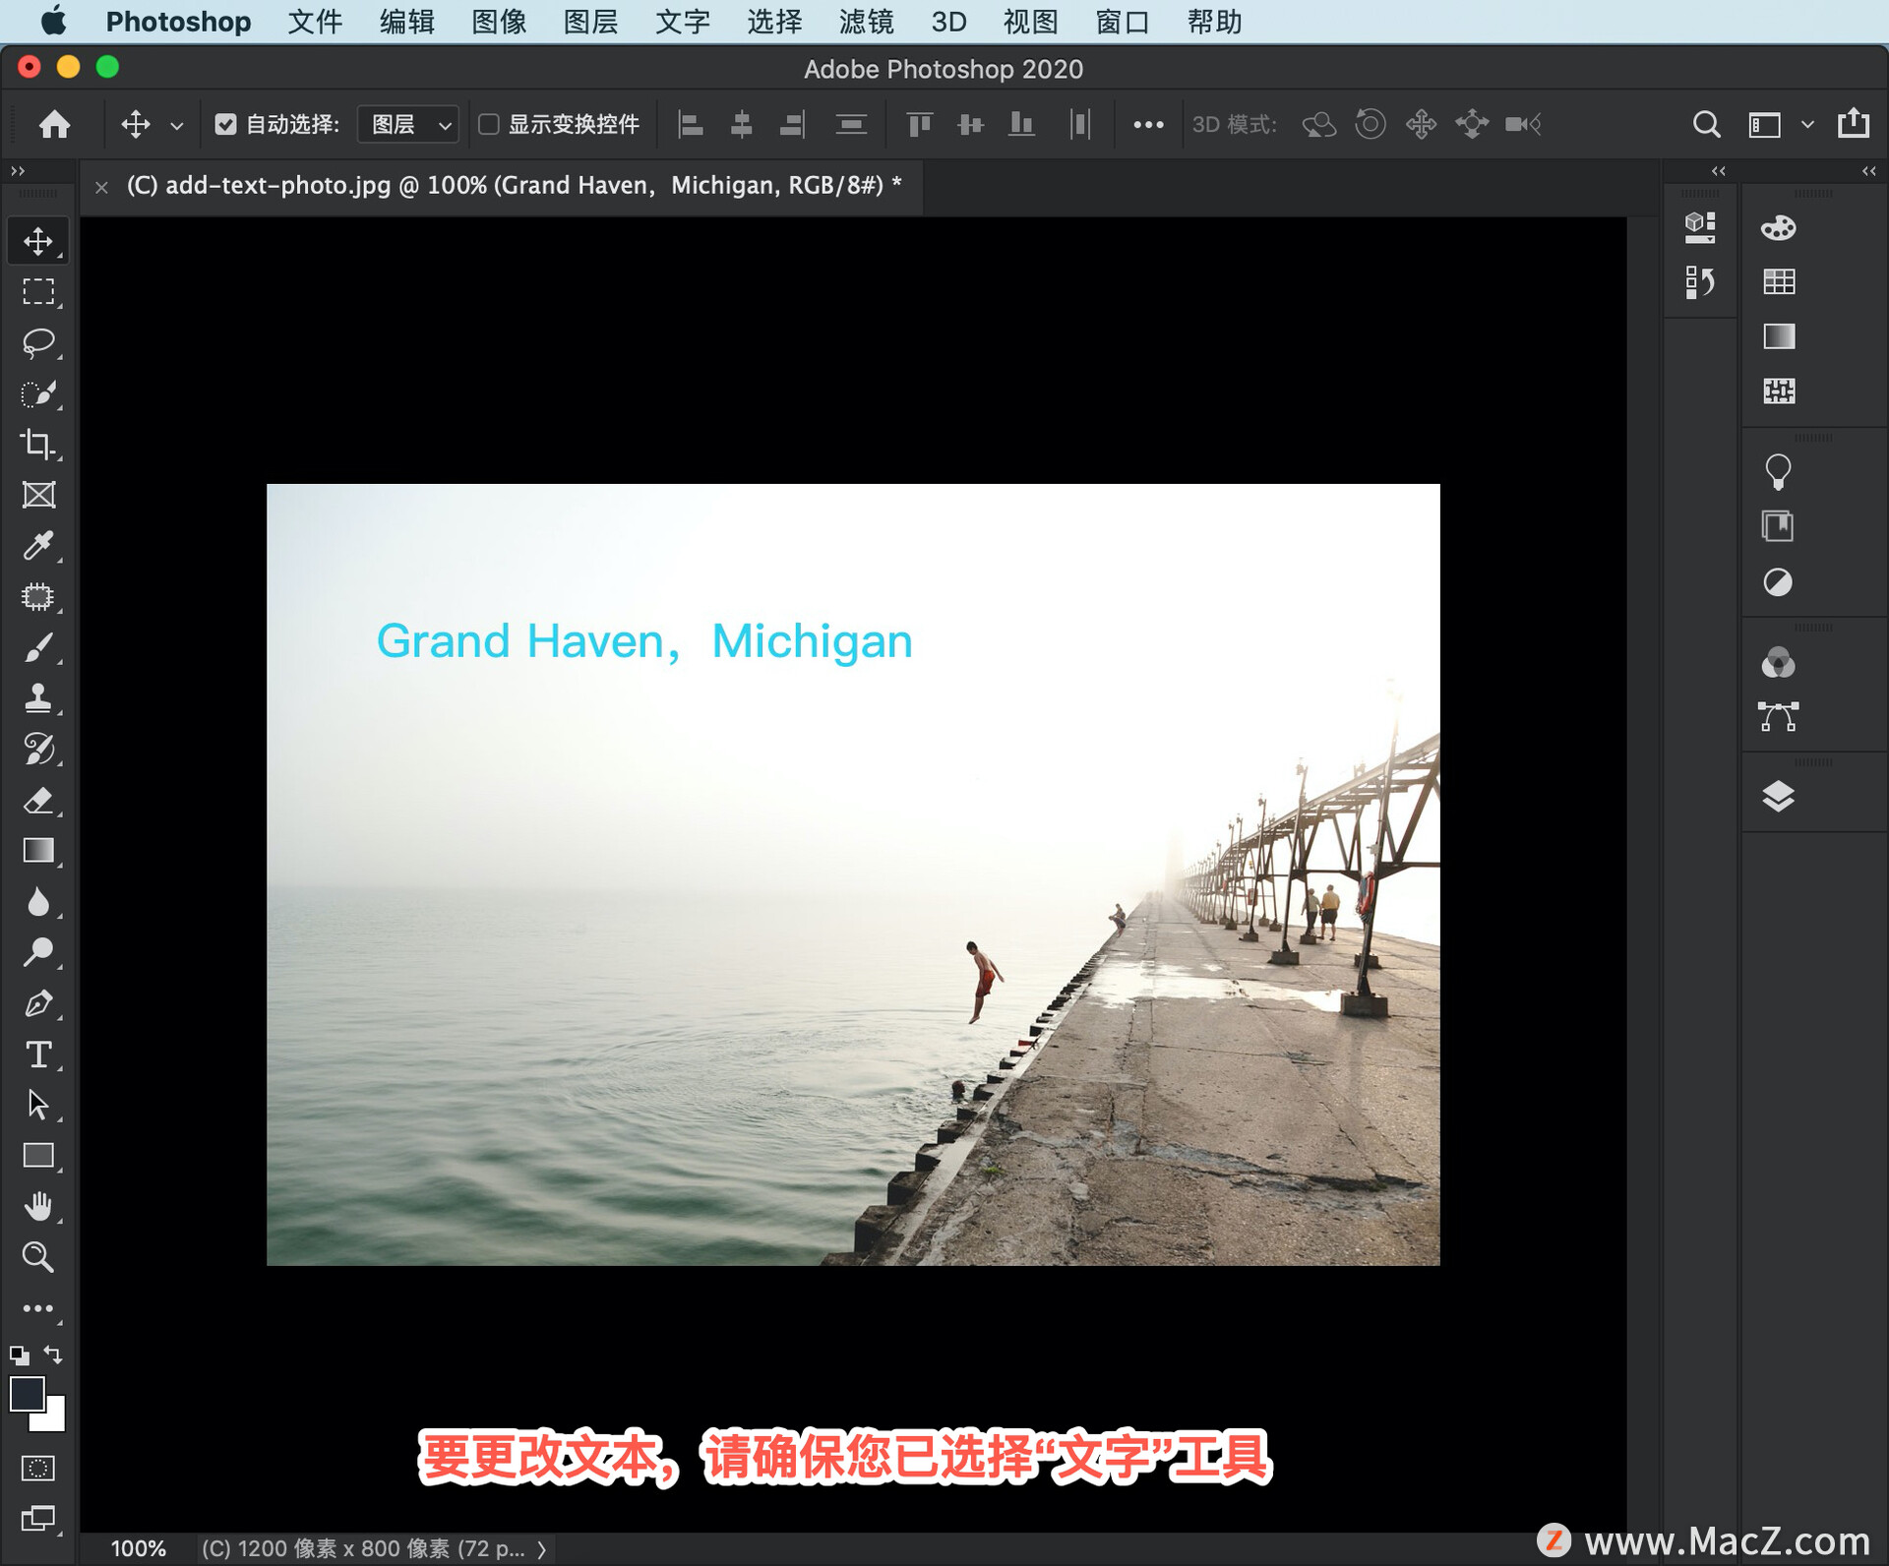Select the Zoom tool

pos(38,1257)
